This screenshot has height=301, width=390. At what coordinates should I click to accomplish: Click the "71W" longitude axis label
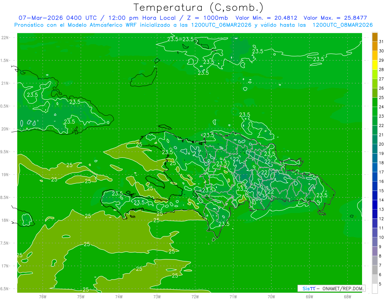(233, 296)
